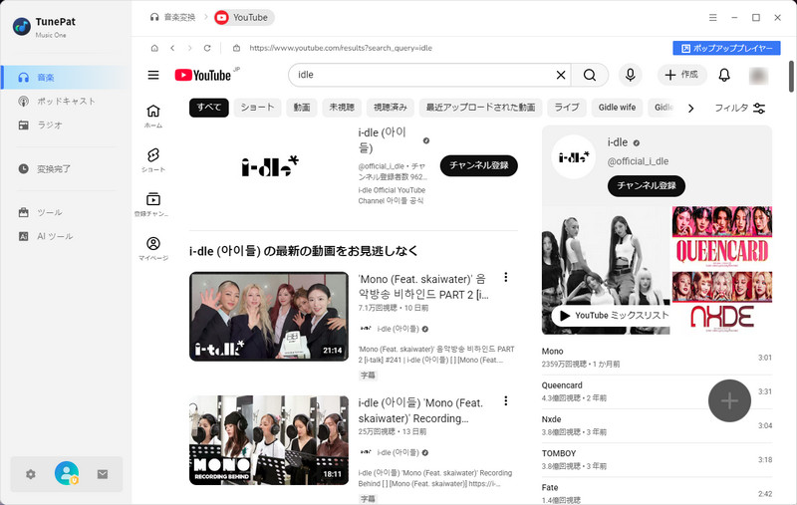This screenshot has width=797, height=505.
Task: Go back in embedded browser
Action: click(172, 48)
